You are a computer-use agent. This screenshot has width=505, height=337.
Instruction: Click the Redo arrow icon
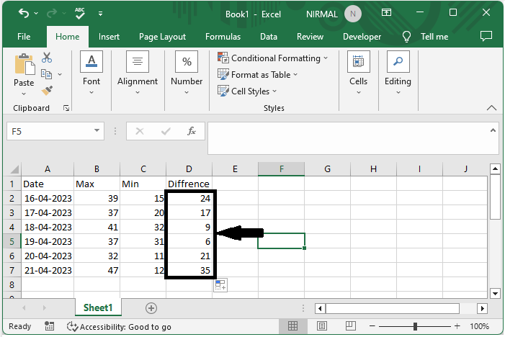point(52,13)
